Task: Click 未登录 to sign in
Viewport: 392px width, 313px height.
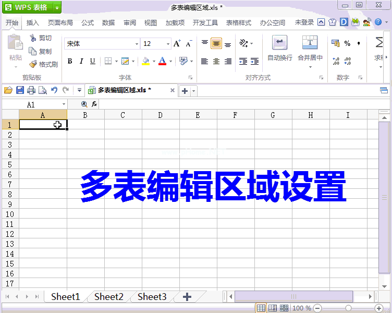Action: (x=304, y=23)
